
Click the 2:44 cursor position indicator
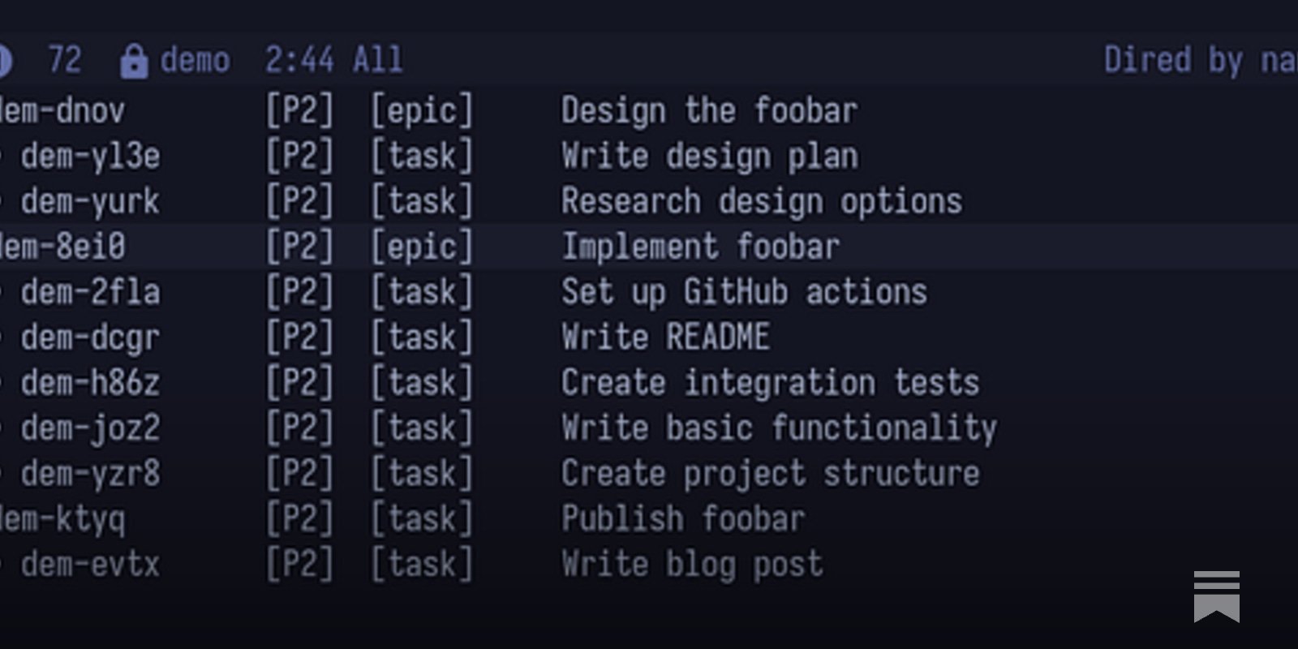pyautogui.click(x=299, y=61)
